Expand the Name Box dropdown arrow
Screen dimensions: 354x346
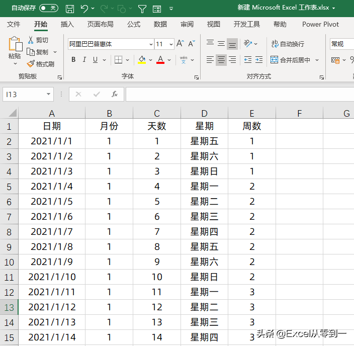click(x=48, y=94)
